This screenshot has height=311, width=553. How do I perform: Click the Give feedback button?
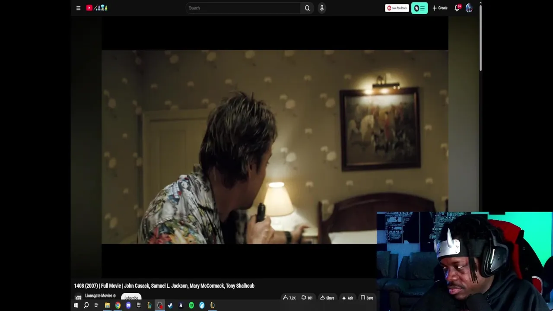[x=397, y=8]
